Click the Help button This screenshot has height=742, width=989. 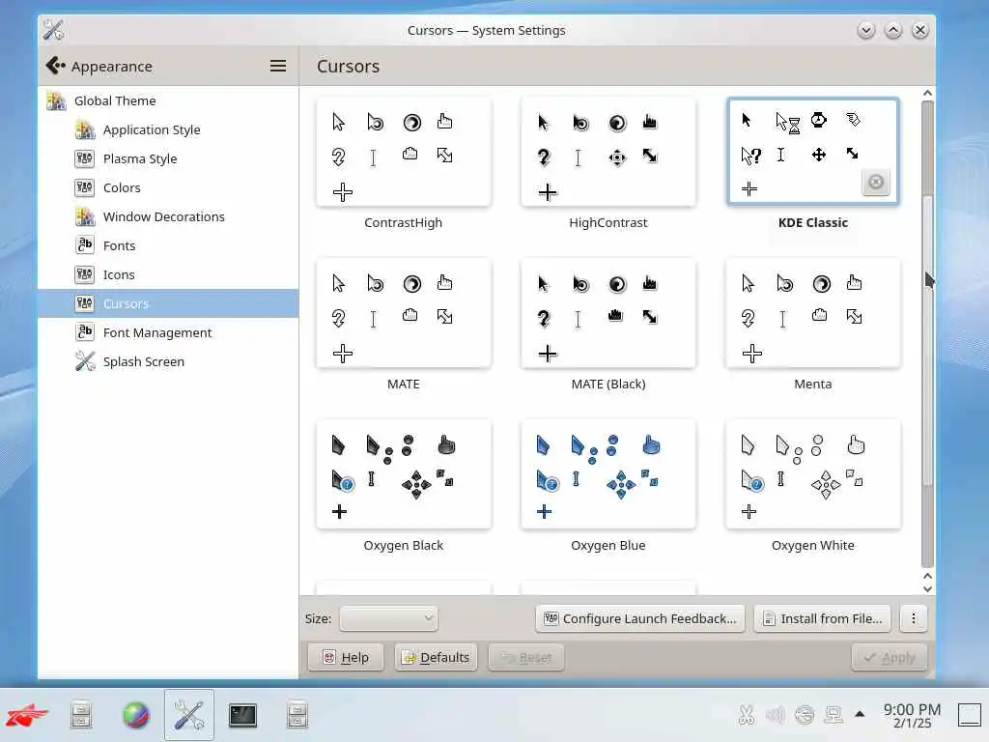point(346,657)
